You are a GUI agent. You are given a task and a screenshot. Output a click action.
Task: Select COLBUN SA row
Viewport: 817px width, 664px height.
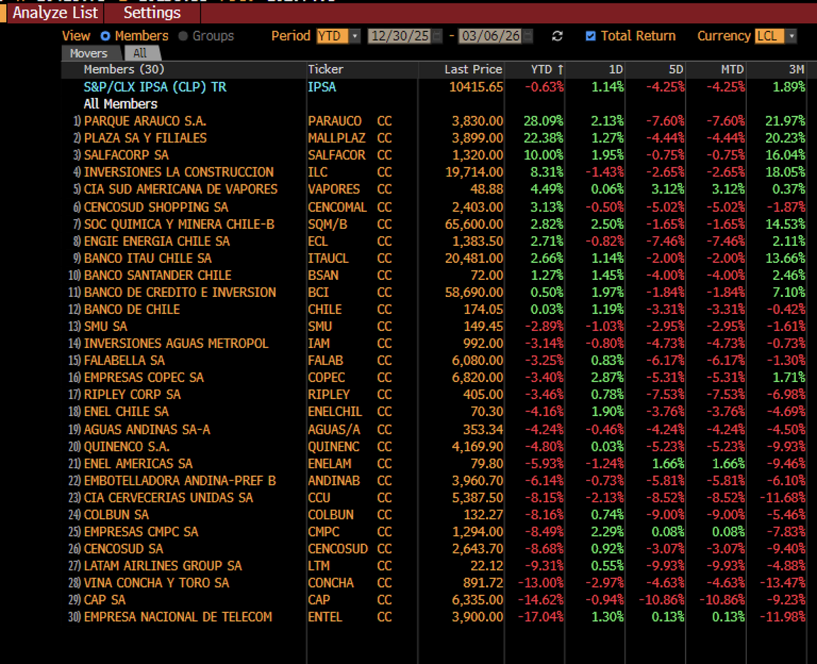click(x=434, y=515)
